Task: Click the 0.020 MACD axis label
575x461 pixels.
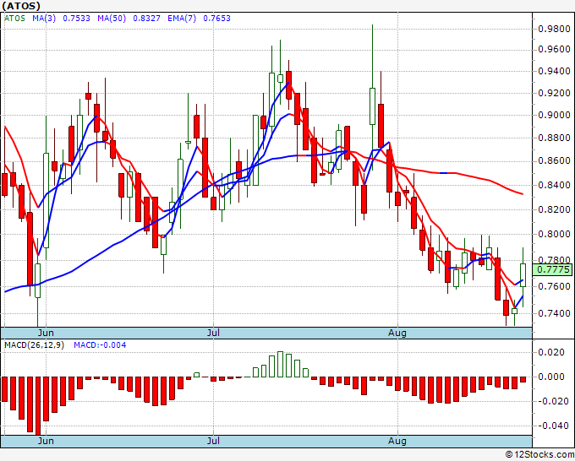Action: pyautogui.click(x=550, y=353)
